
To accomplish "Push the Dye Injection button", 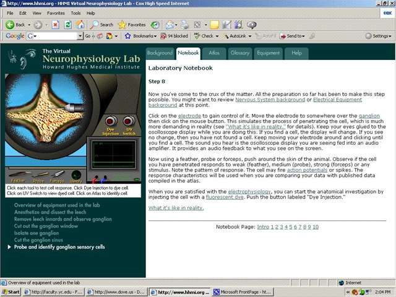I will tap(111, 121).
